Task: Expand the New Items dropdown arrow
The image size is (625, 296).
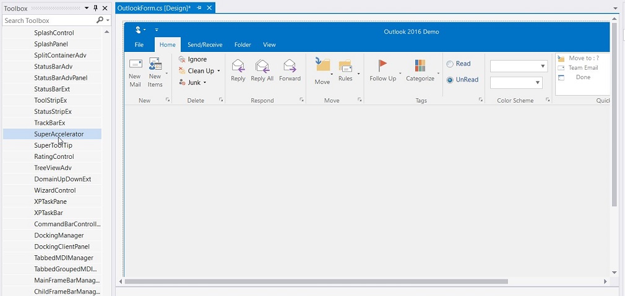Action: 166,73
